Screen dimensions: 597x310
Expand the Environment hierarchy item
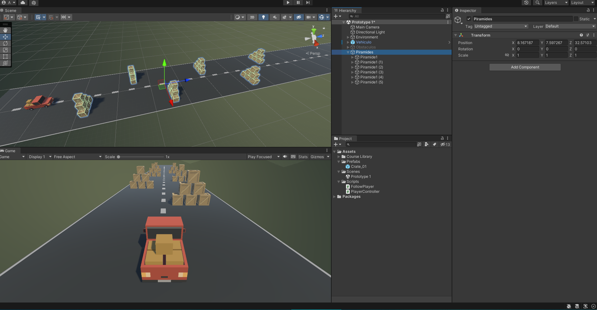point(348,37)
